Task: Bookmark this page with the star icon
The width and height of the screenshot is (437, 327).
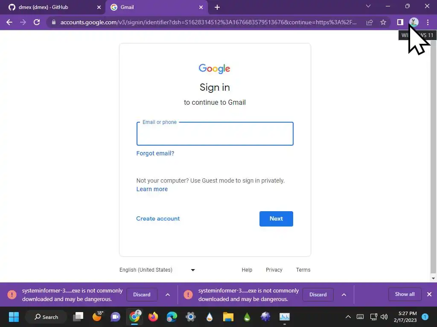Action: click(383, 22)
